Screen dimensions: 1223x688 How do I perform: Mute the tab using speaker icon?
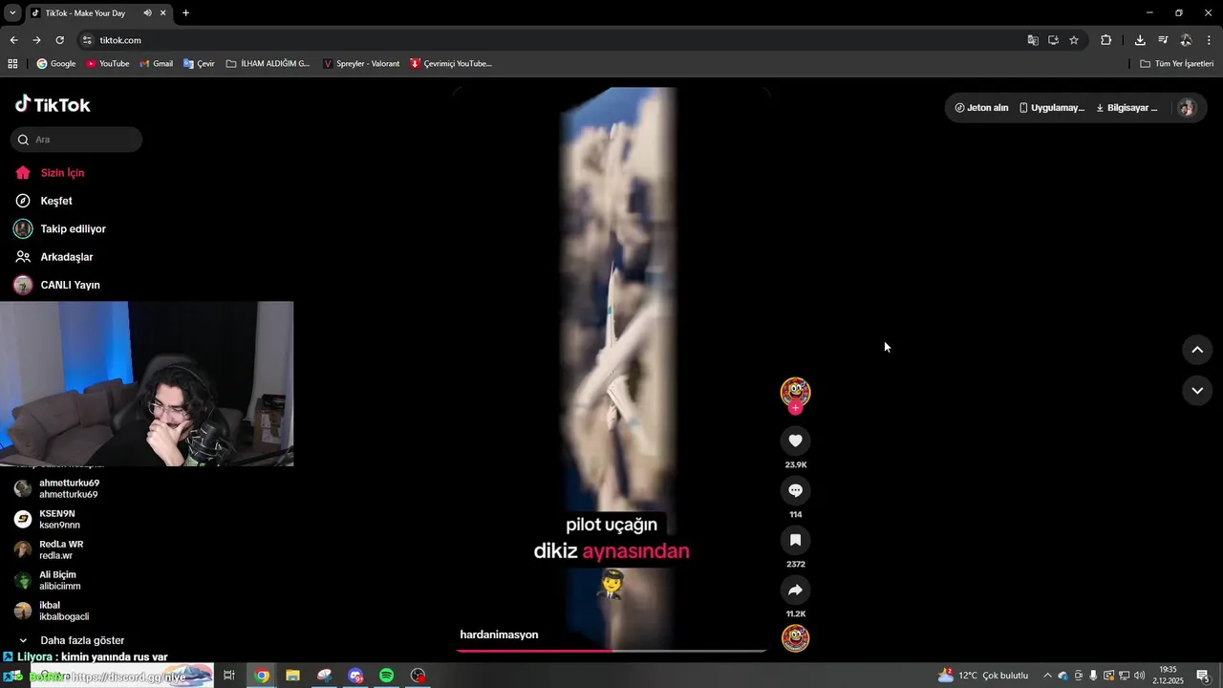(147, 12)
